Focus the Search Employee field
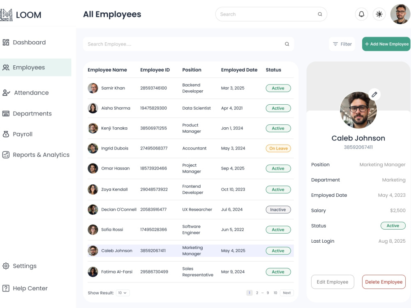 [189, 44]
